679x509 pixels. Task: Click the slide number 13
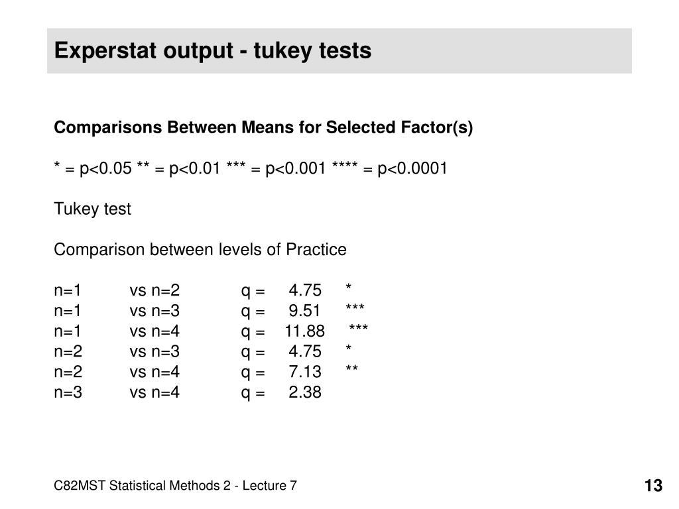coord(653,486)
